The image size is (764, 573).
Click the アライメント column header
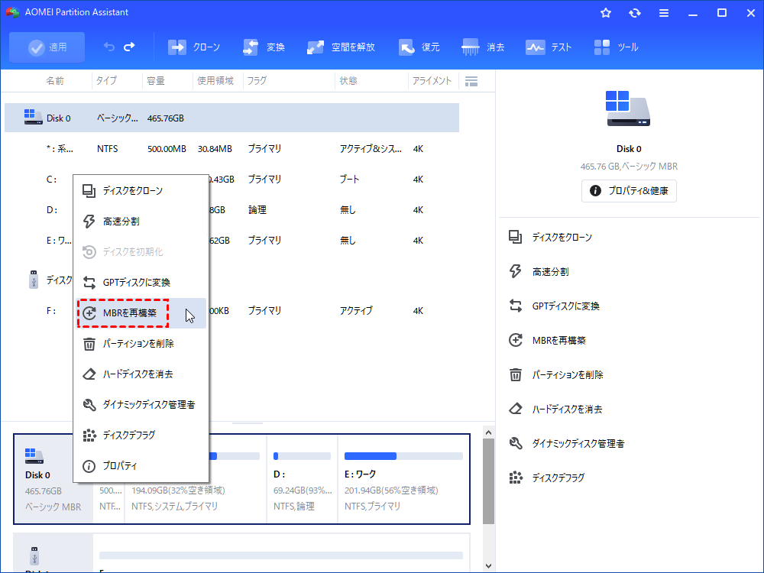(x=432, y=81)
